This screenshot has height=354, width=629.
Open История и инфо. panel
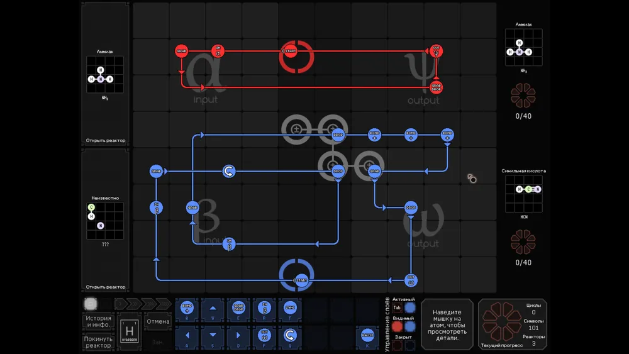98,321
